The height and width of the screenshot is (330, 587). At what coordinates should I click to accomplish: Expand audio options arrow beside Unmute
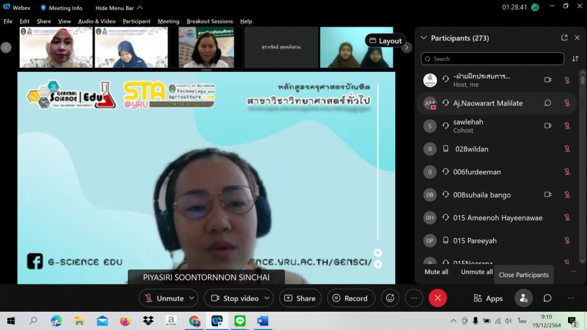tap(192, 298)
